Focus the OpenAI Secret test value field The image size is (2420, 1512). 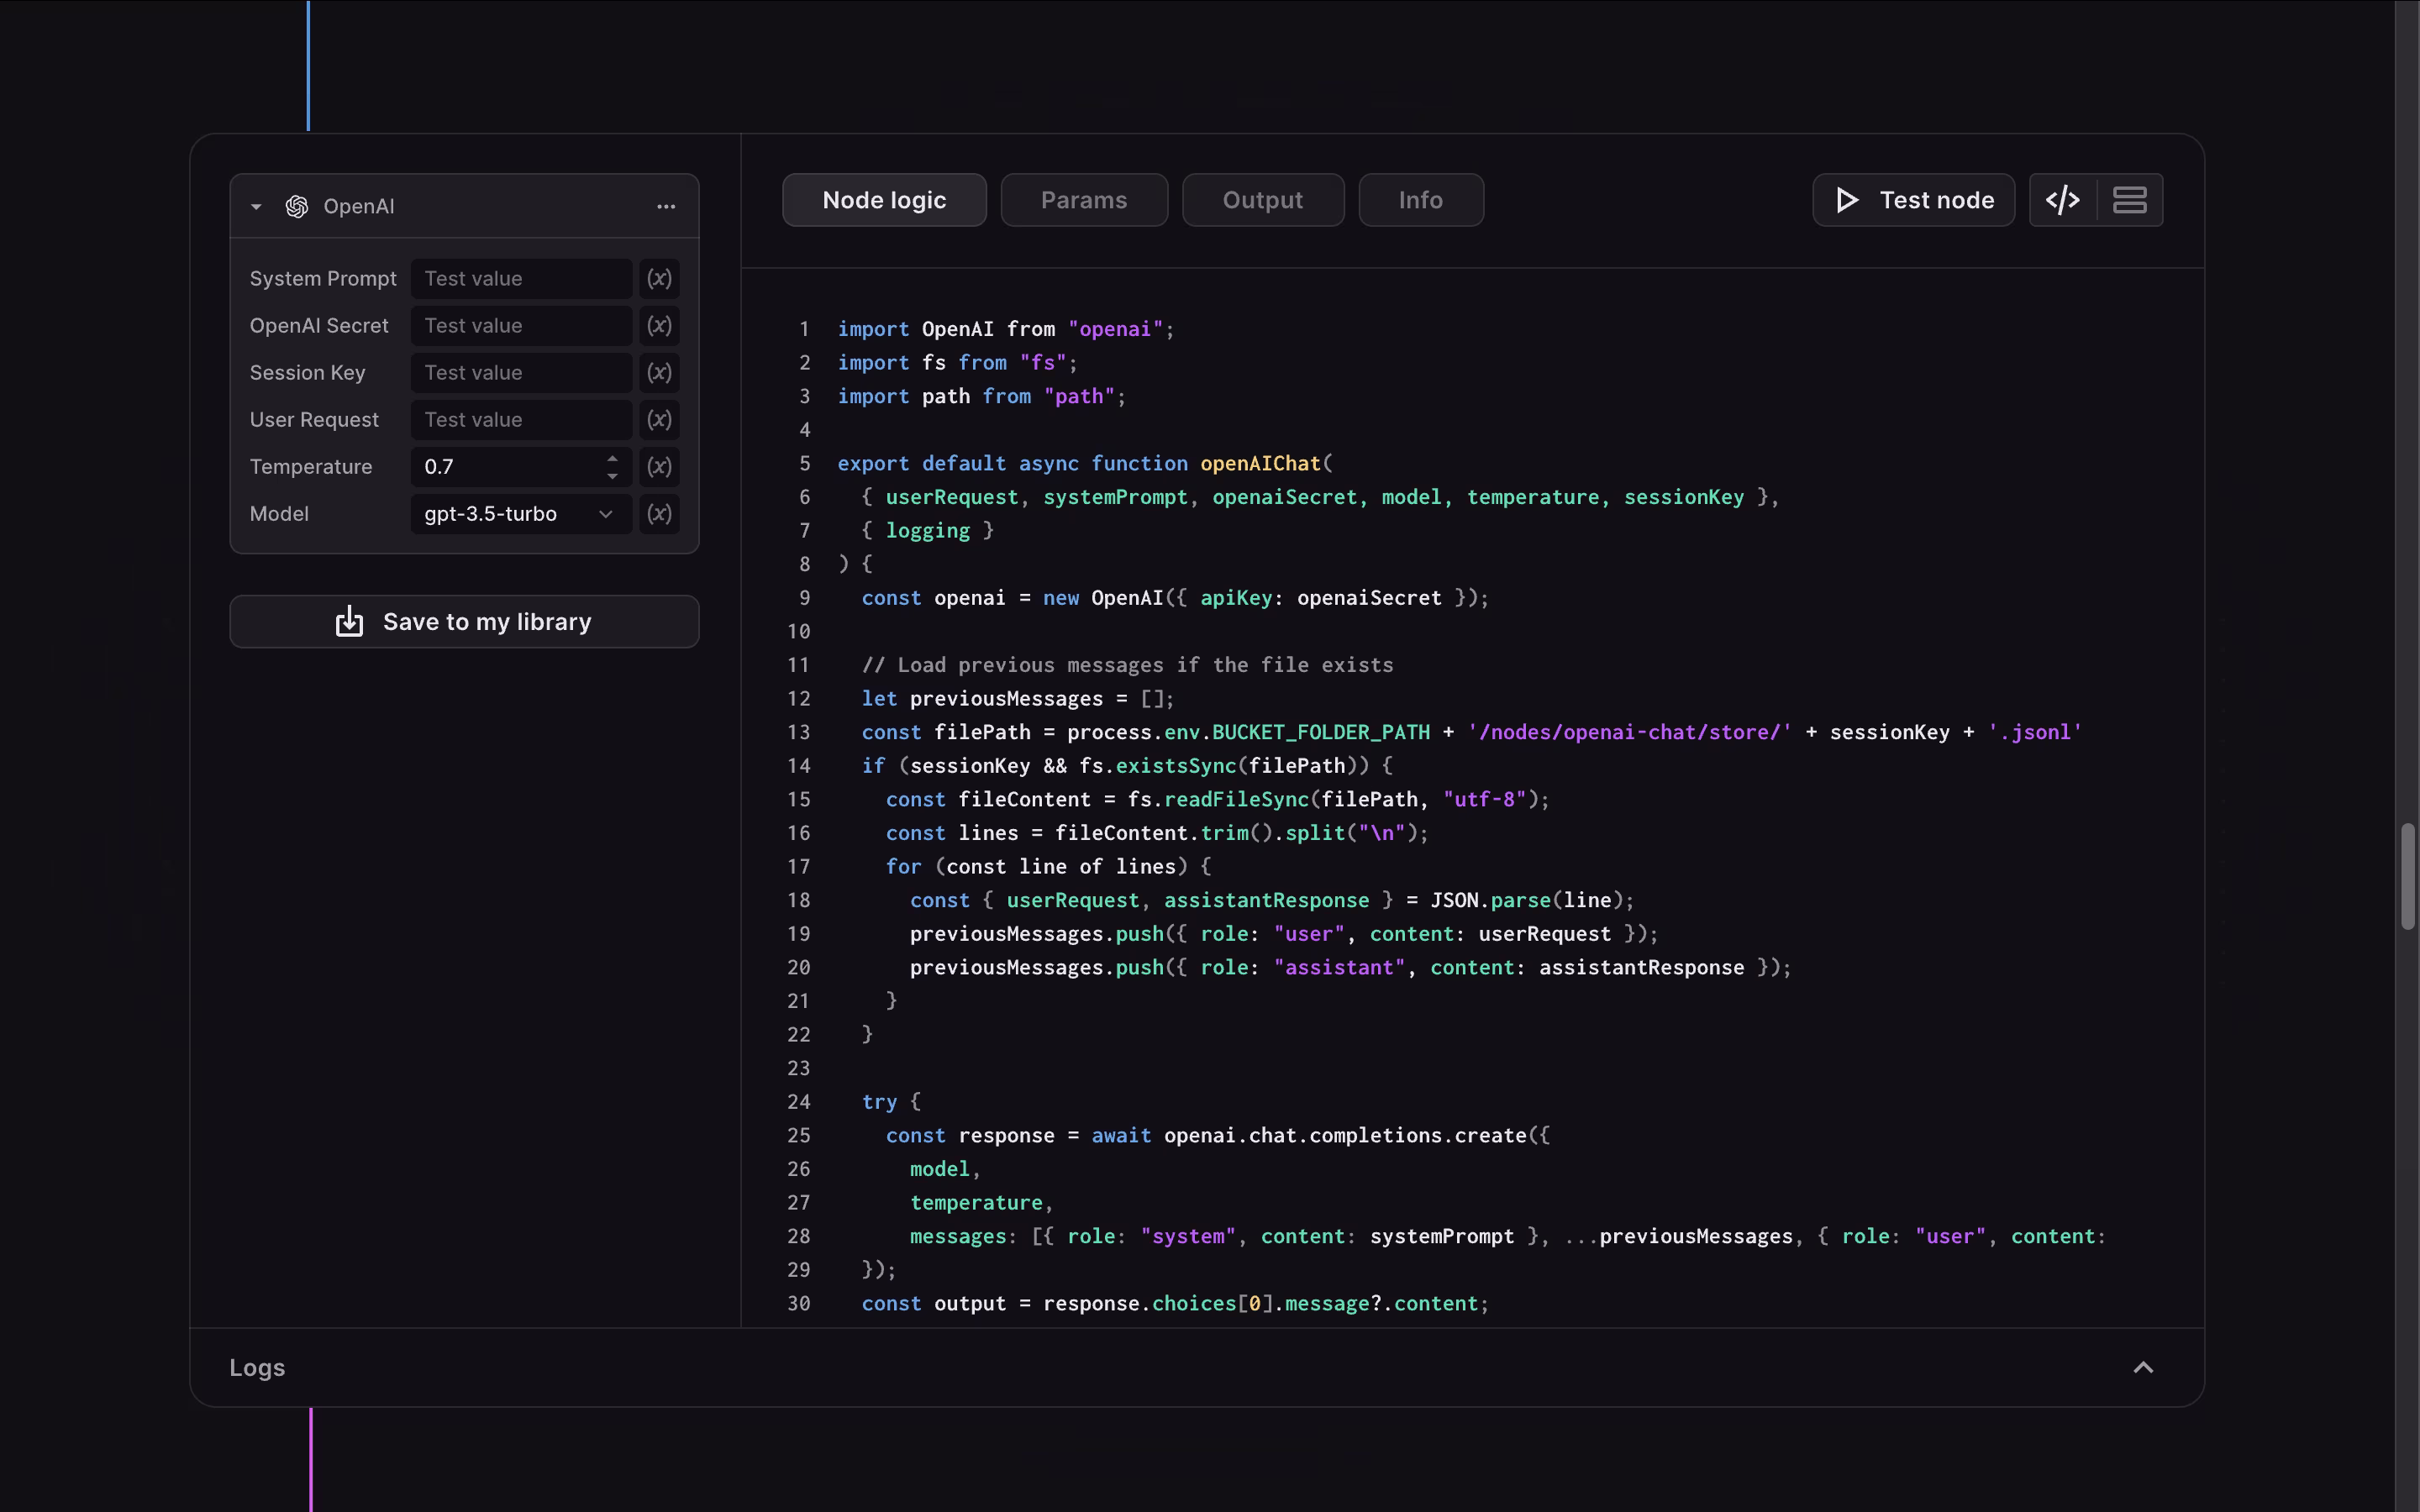coord(521,326)
